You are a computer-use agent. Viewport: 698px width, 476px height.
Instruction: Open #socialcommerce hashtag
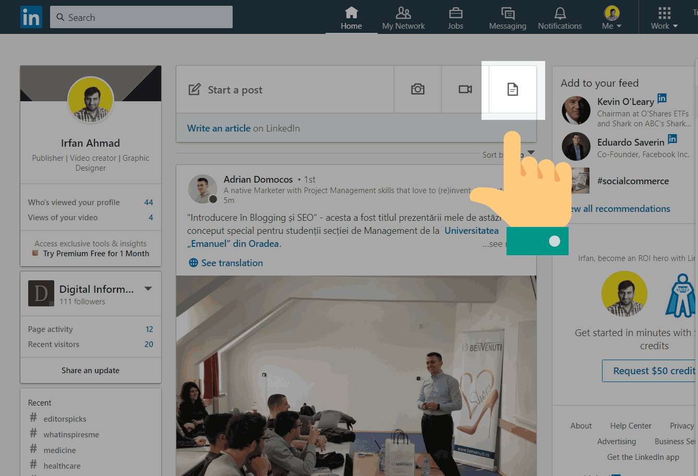633,181
